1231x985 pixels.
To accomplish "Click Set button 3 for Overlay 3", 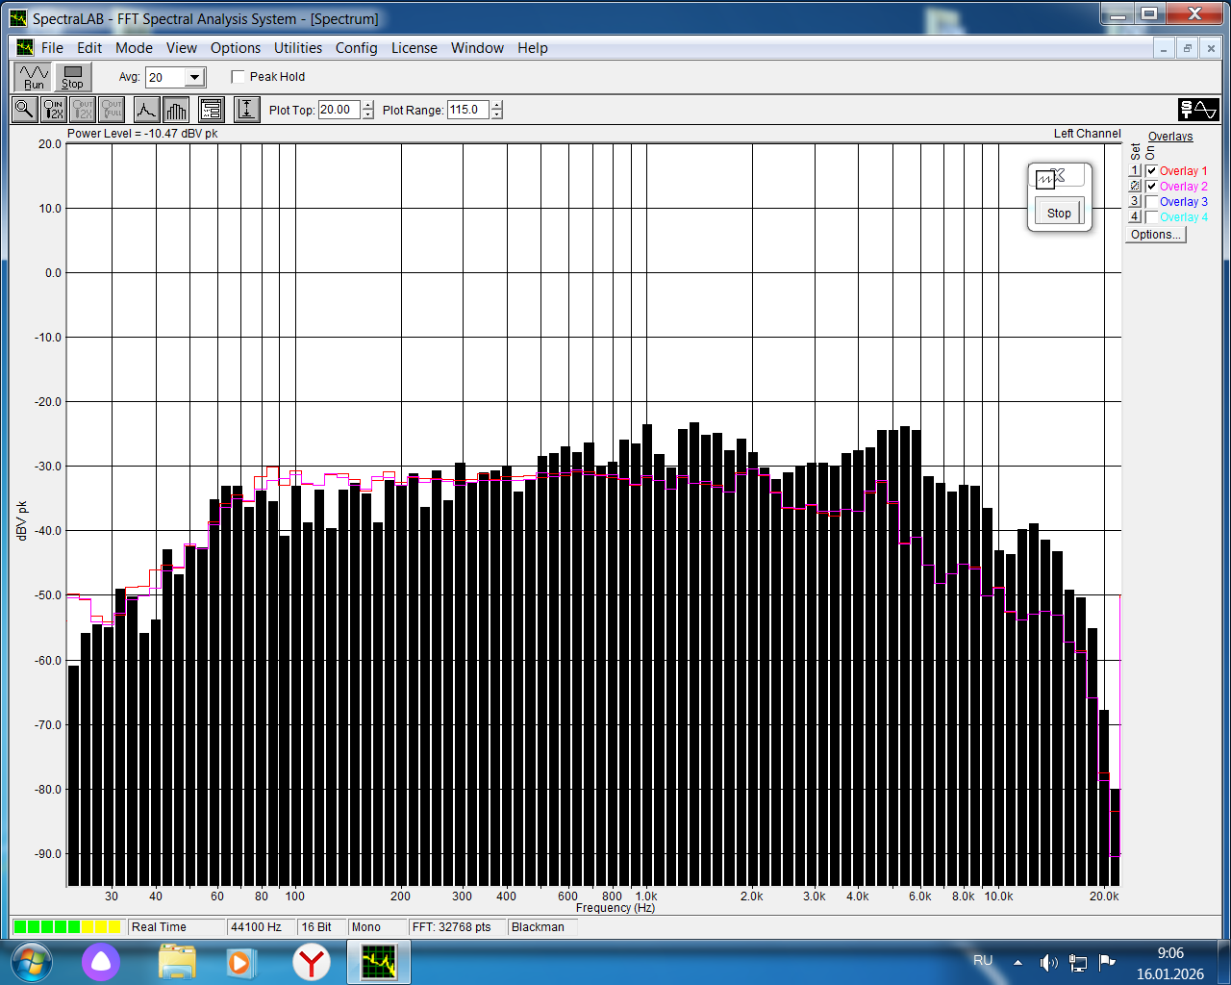I will pos(1135,202).
